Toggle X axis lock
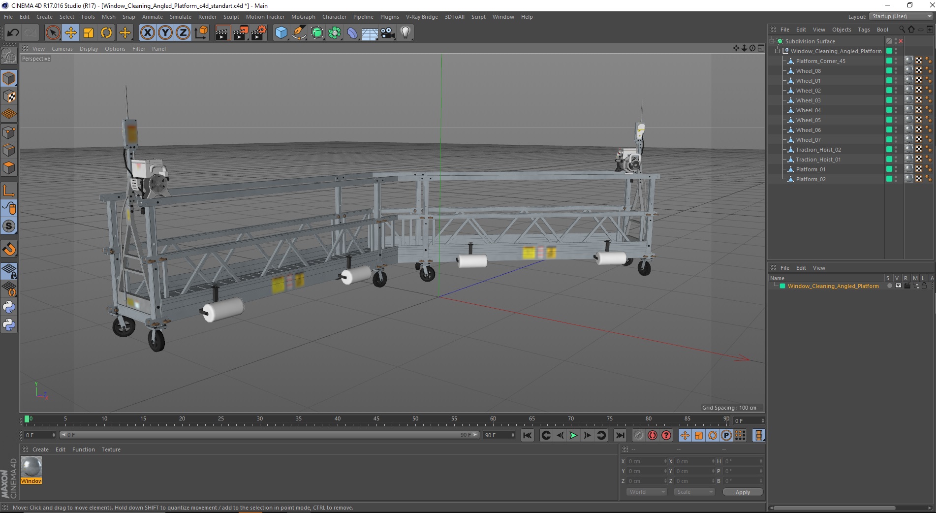Screen dimensions: 936x513 coord(147,33)
